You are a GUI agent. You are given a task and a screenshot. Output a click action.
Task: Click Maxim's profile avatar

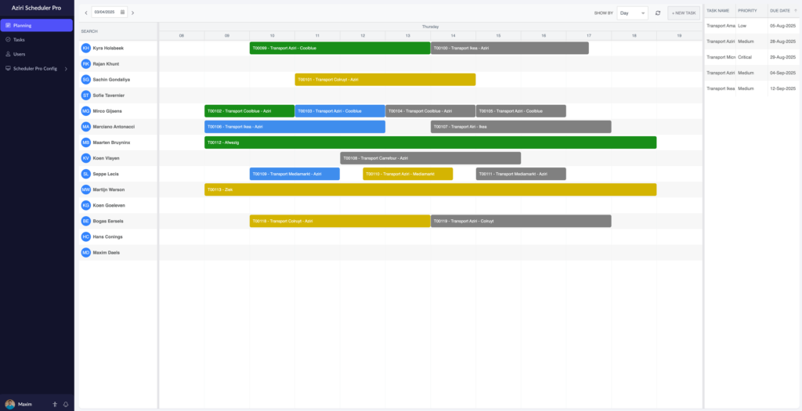9,404
